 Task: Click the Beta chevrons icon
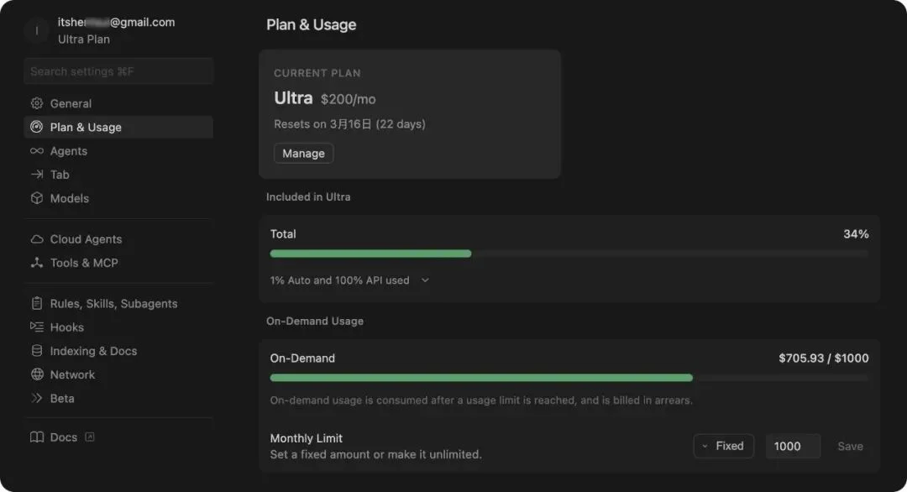click(x=37, y=398)
